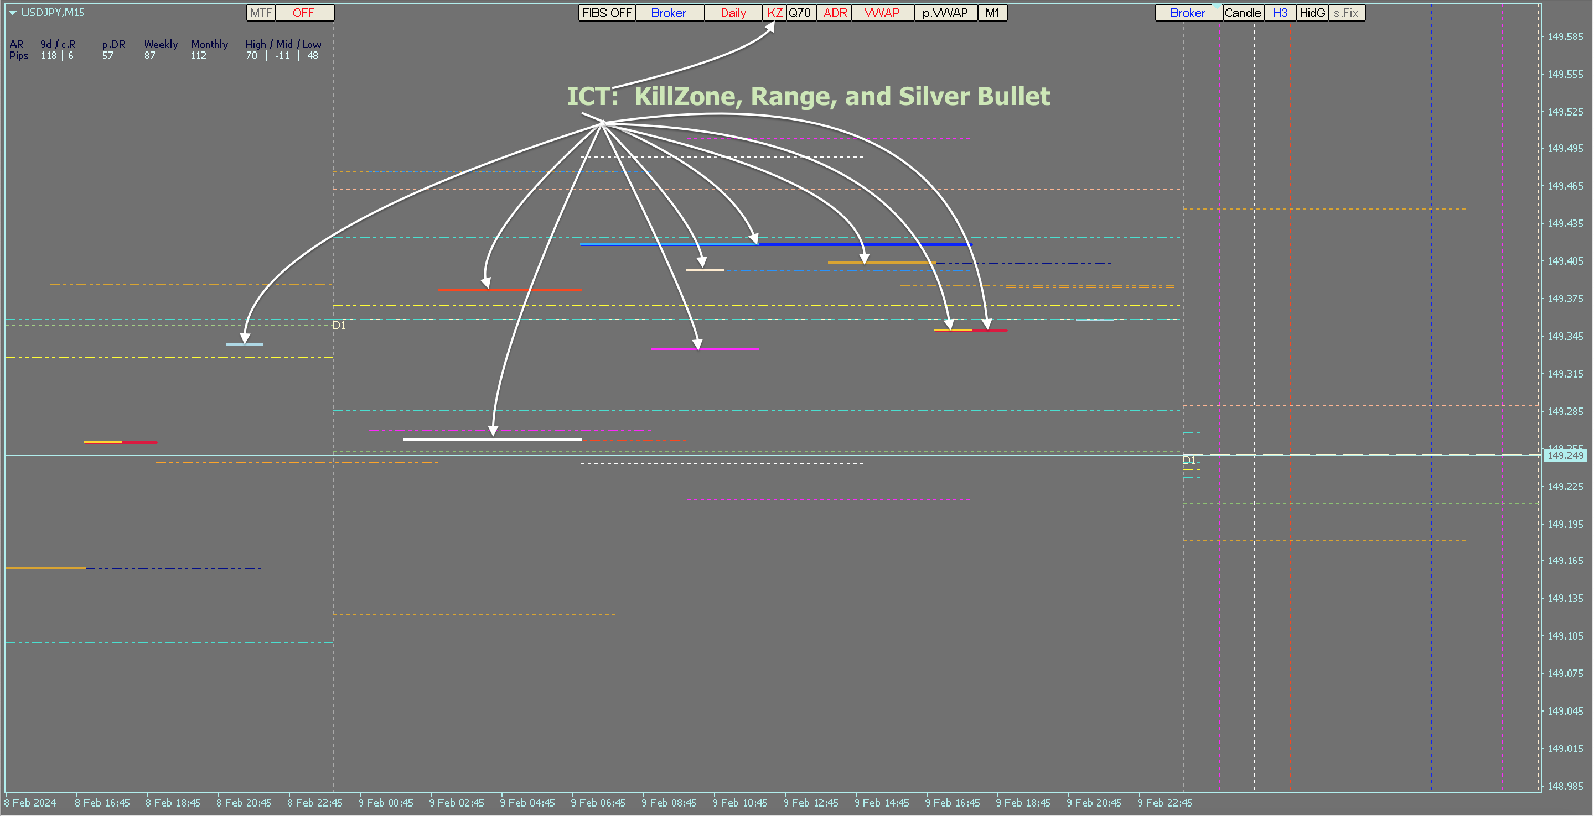Select the ICT KillZone title text label
The image size is (1594, 816).
click(808, 96)
